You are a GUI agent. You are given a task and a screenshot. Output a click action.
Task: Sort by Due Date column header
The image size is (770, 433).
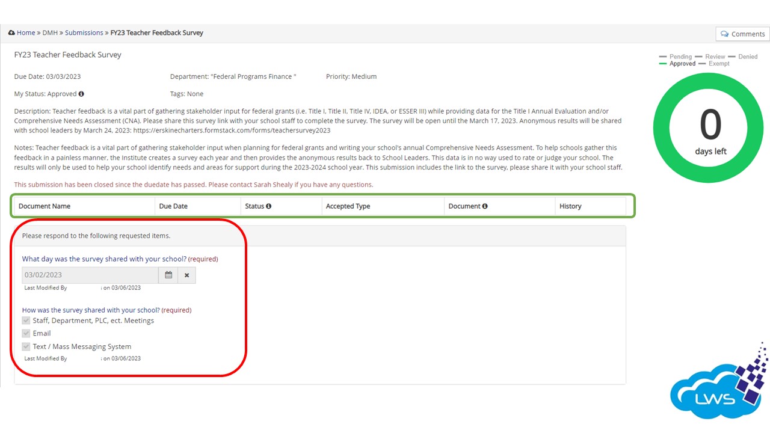point(173,206)
